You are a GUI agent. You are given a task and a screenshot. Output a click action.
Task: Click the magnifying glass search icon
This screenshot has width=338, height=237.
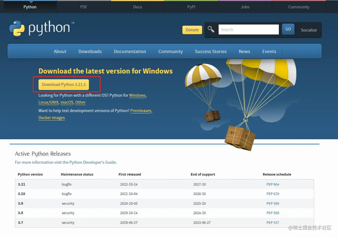coord(211,30)
